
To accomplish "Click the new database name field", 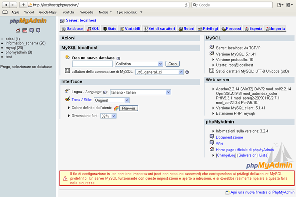I will [92, 64].
